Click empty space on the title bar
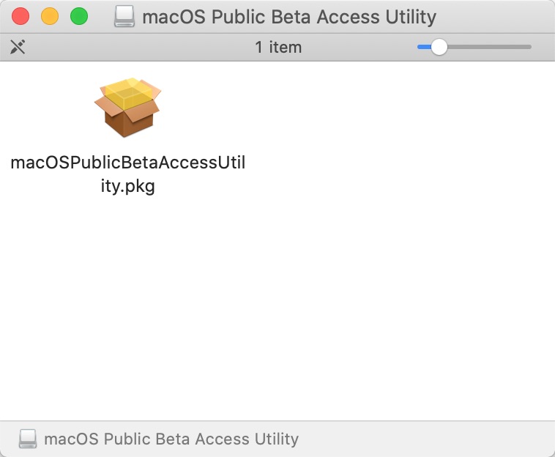 point(498,16)
